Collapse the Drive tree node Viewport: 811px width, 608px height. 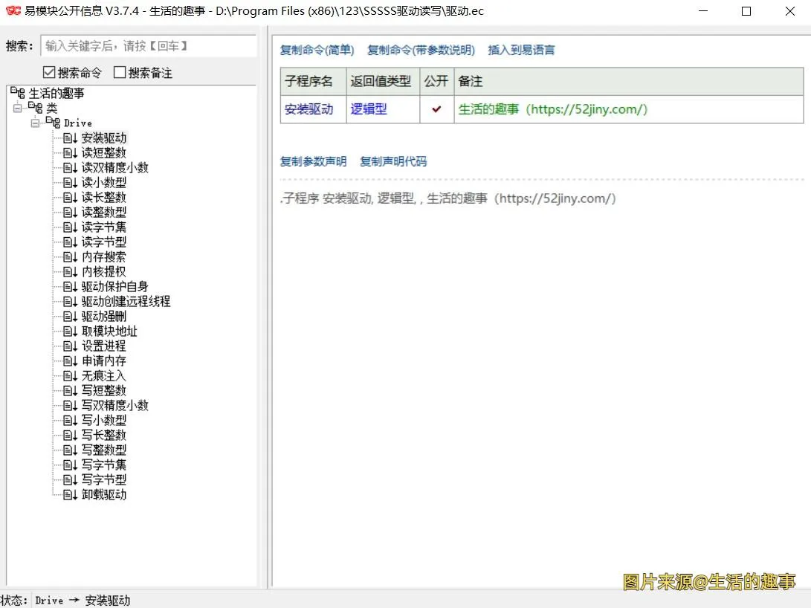[x=35, y=123]
